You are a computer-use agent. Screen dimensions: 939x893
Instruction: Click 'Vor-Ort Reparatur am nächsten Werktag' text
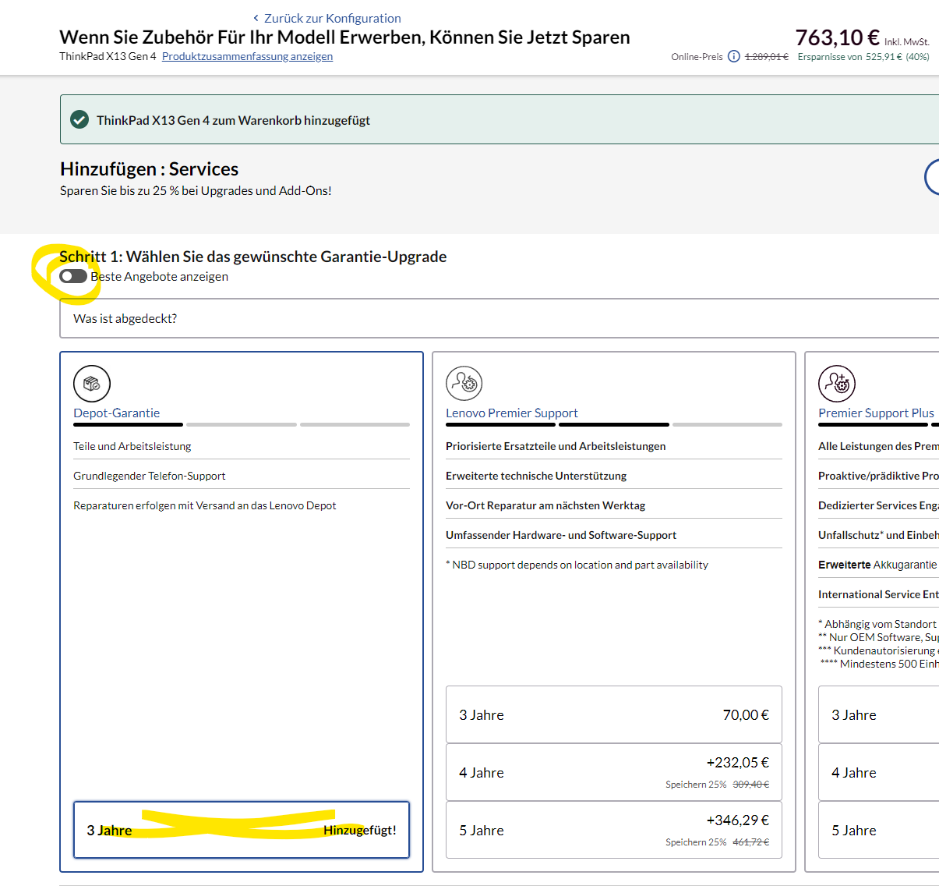545,505
